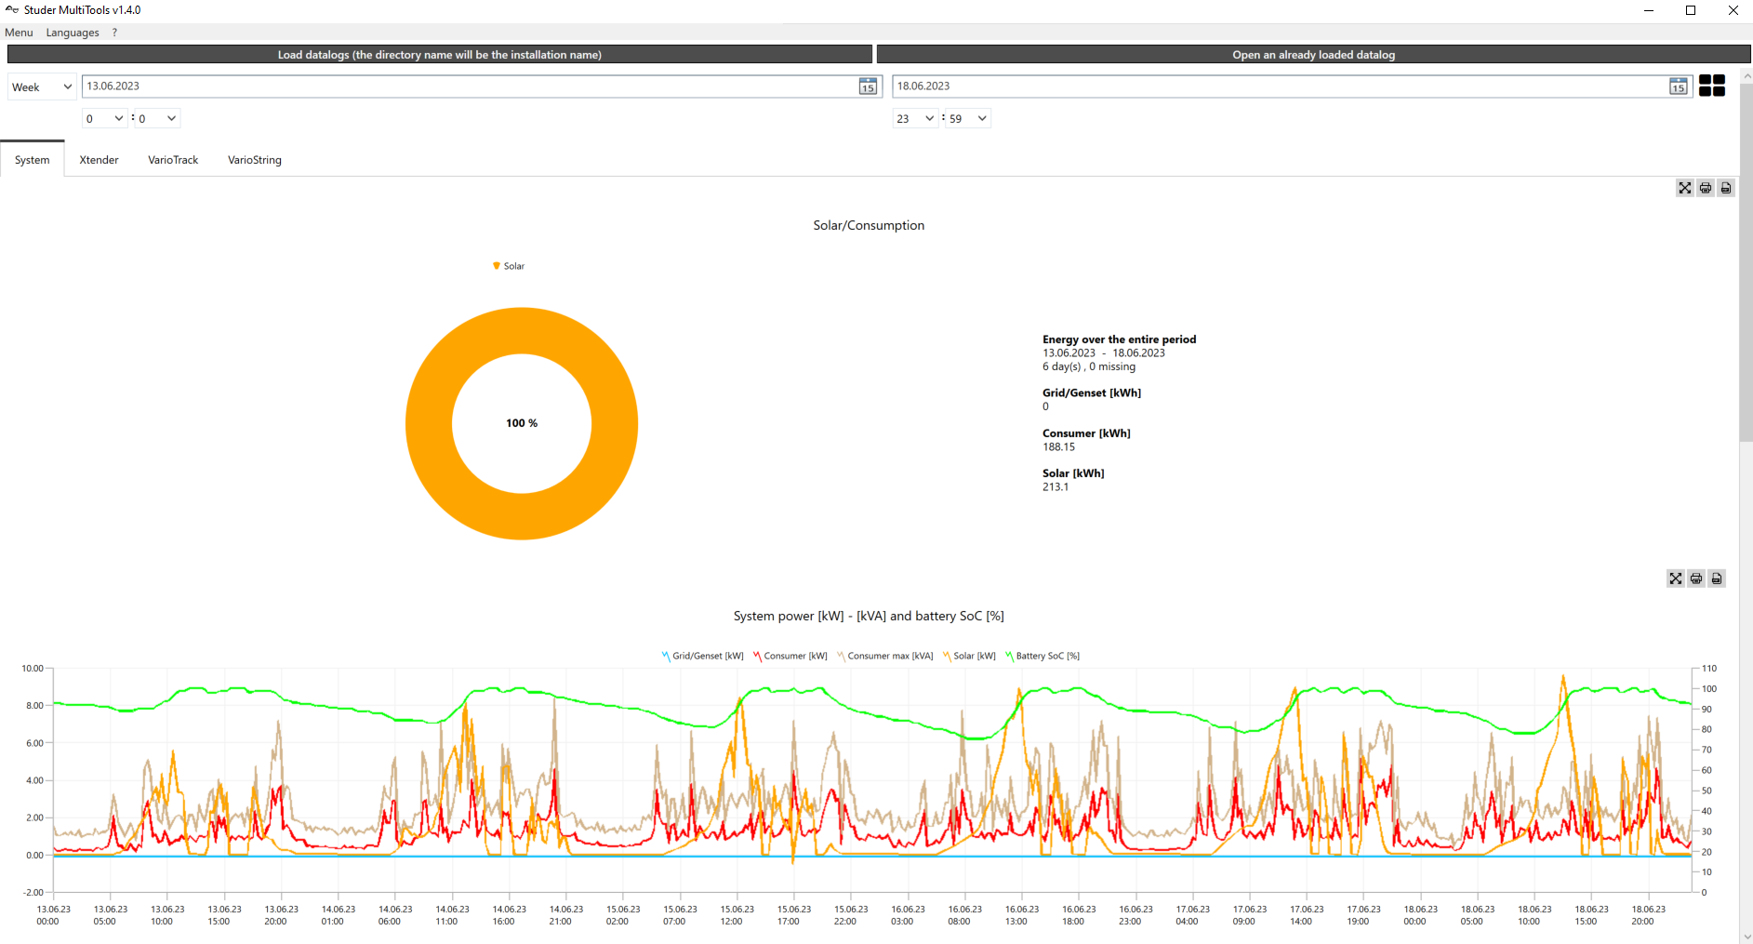Screen dimensions: 1753x944
Task: Export the Solar/Consumption chart to PDF
Action: coord(1725,188)
